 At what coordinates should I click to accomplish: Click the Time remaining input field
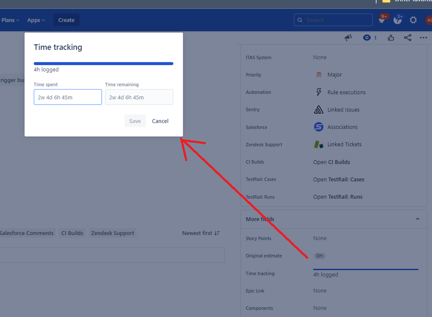(139, 97)
